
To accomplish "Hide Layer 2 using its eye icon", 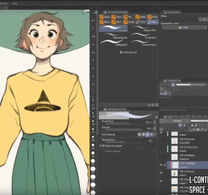I will (x=161, y=165).
